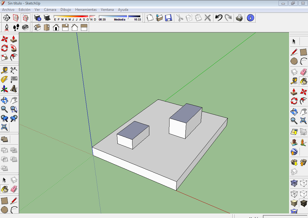Undo the last action
This screenshot has height=218, width=308.
(219, 18)
